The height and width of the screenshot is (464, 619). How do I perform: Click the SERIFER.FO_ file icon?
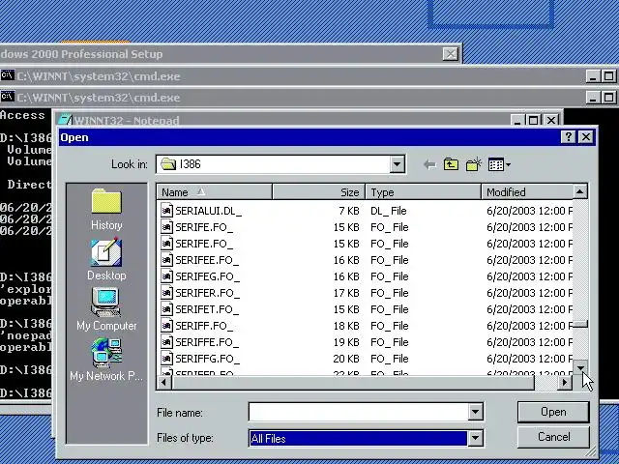[x=166, y=293]
